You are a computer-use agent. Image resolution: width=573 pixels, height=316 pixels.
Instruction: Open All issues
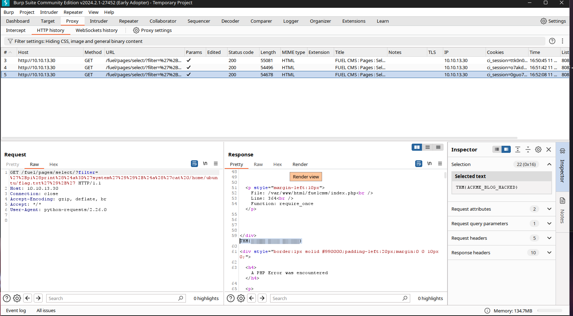pos(46,310)
